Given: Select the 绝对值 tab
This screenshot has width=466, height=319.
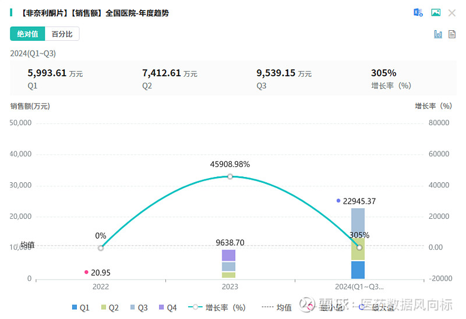Looking at the screenshot, I should coord(27,34).
